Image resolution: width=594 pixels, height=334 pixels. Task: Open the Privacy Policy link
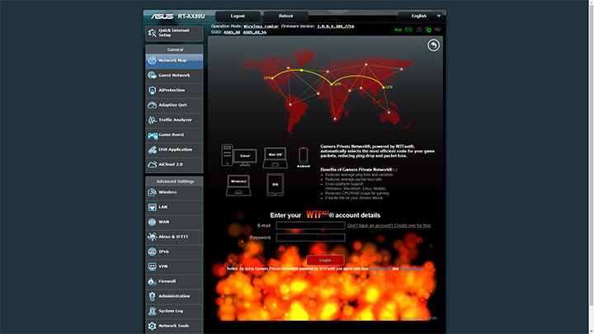[411, 269]
